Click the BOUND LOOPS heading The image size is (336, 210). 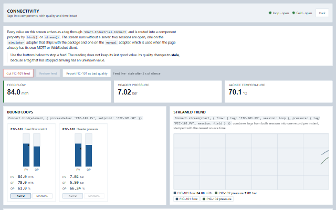click(x=20, y=112)
